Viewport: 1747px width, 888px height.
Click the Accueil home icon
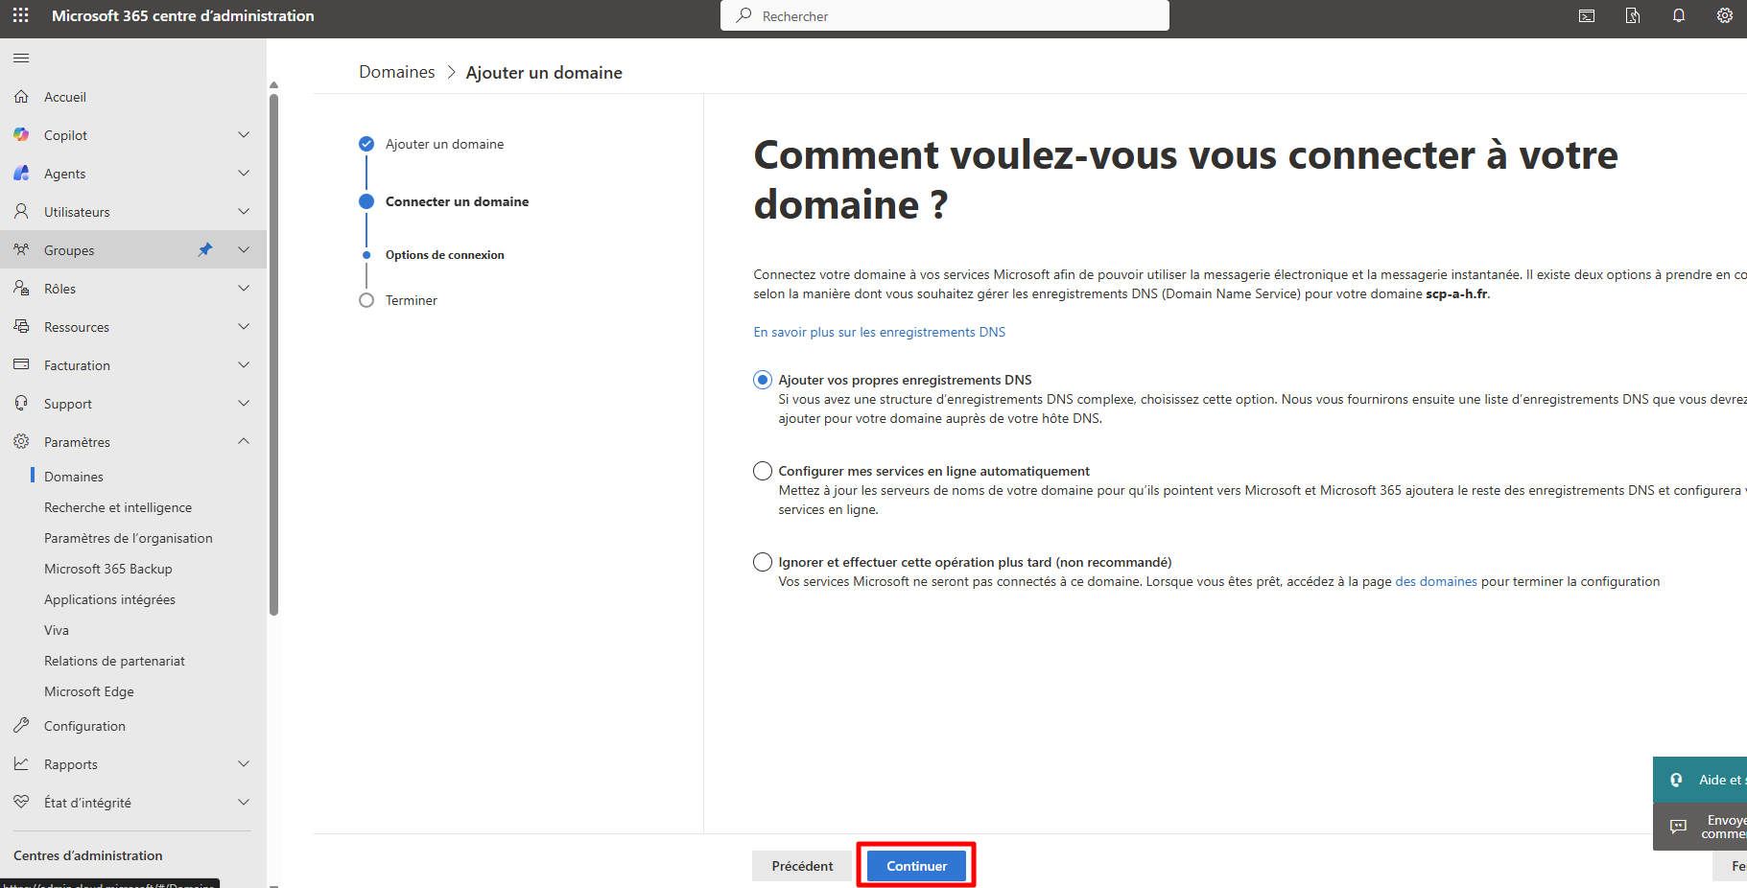click(21, 97)
